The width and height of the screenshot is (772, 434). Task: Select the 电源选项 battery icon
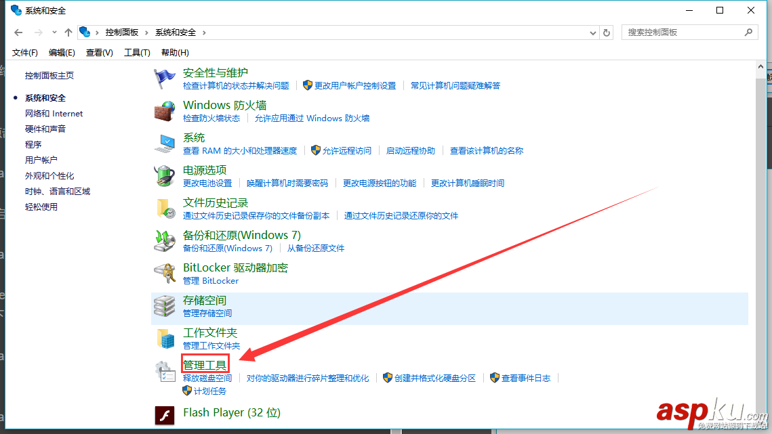coord(165,176)
